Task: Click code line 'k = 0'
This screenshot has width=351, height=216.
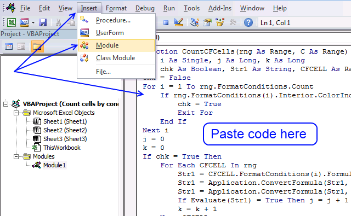Action: [154, 148]
